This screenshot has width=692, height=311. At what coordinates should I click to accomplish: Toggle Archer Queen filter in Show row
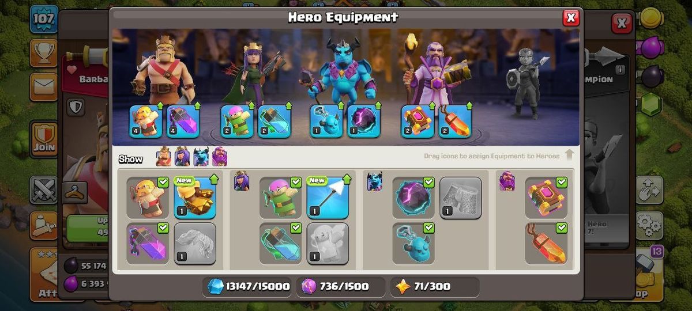pyautogui.click(x=183, y=157)
